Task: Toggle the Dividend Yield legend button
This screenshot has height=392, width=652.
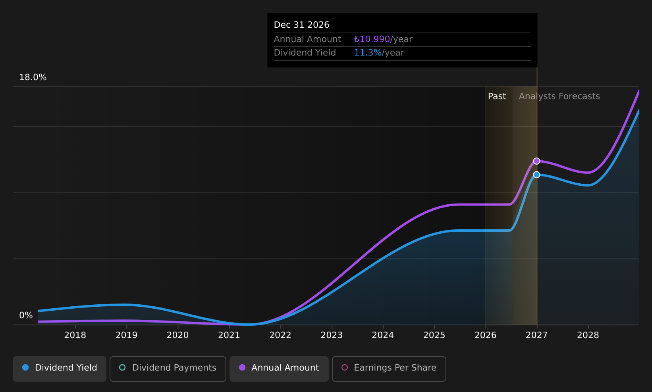Action: tap(60, 369)
